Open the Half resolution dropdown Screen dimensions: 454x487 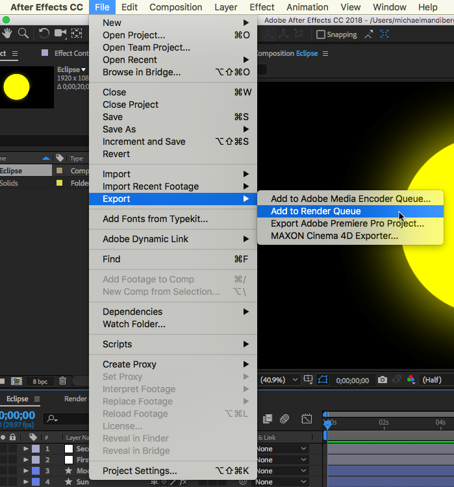point(433,380)
